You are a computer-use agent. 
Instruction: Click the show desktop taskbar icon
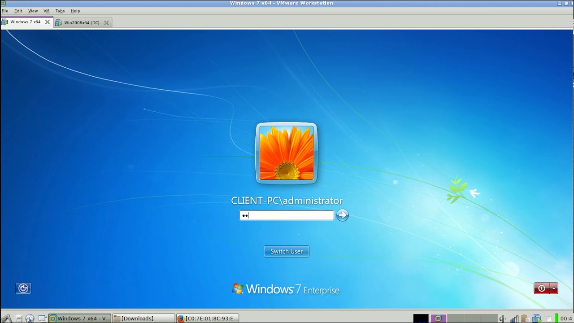42,319
